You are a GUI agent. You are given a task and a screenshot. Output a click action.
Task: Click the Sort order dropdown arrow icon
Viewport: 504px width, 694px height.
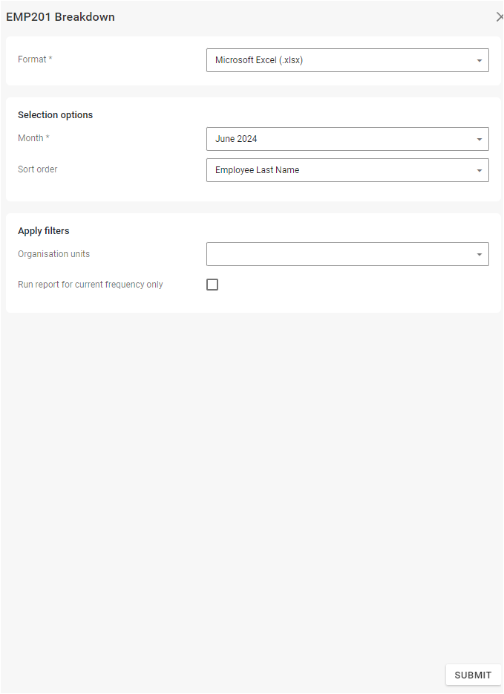[480, 170]
